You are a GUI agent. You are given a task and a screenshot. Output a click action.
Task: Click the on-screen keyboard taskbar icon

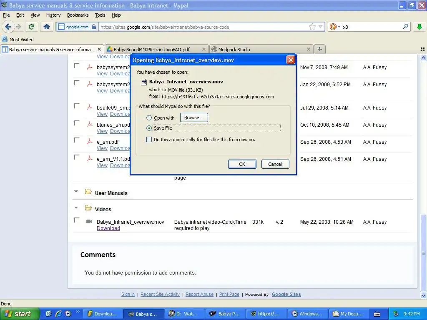[x=377, y=314]
